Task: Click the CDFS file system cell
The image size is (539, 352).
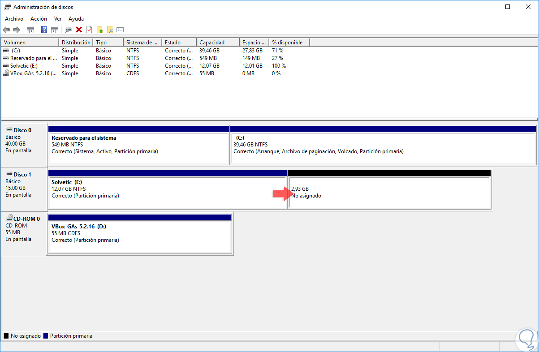Action: (133, 73)
